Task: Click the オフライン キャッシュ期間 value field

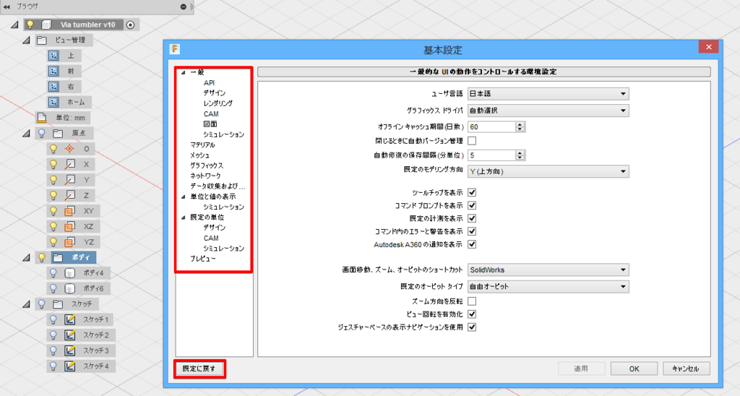Action: click(491, 127)
